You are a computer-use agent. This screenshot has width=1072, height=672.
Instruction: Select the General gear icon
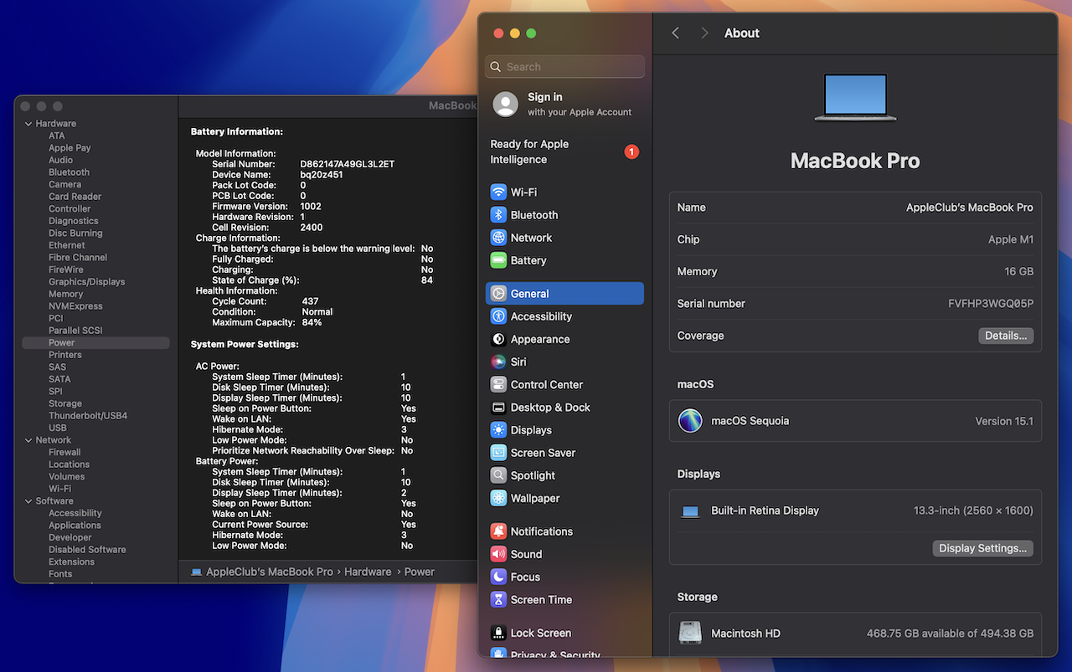498,294
